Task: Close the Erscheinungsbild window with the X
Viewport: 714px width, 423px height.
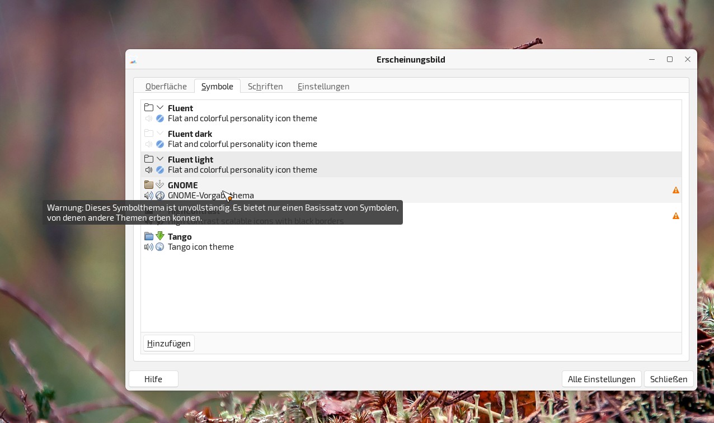Action: [688, 59]
